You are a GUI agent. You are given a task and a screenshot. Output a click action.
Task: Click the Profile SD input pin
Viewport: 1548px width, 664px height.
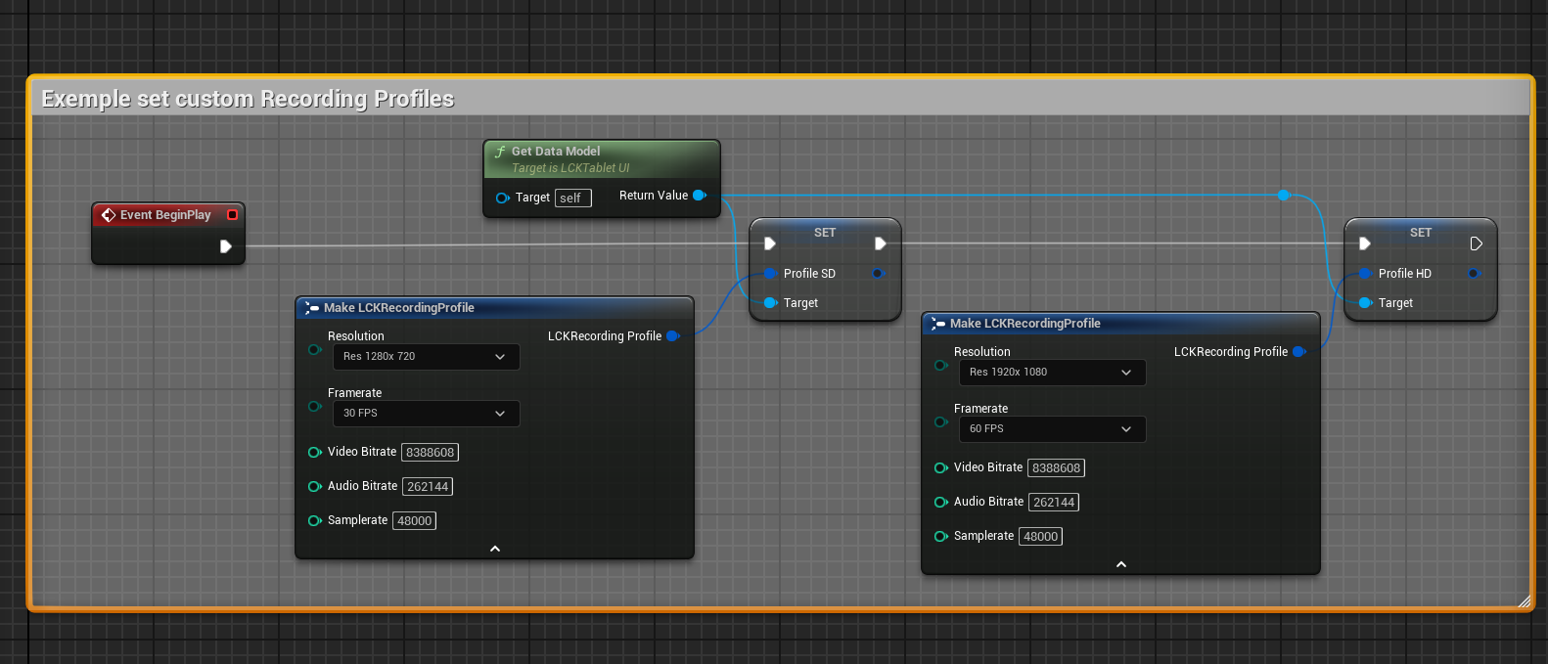click(770, 274)
